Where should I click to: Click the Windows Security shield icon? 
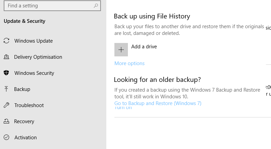tap(6, 73)
